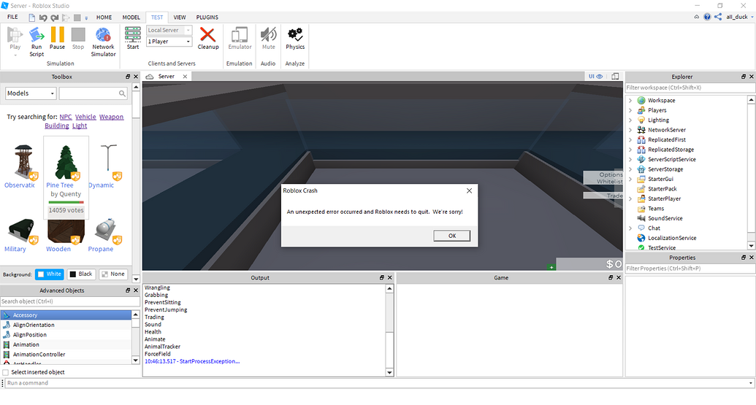
Task: Click the Play icon in the ribbon
Action: [15, 35]
